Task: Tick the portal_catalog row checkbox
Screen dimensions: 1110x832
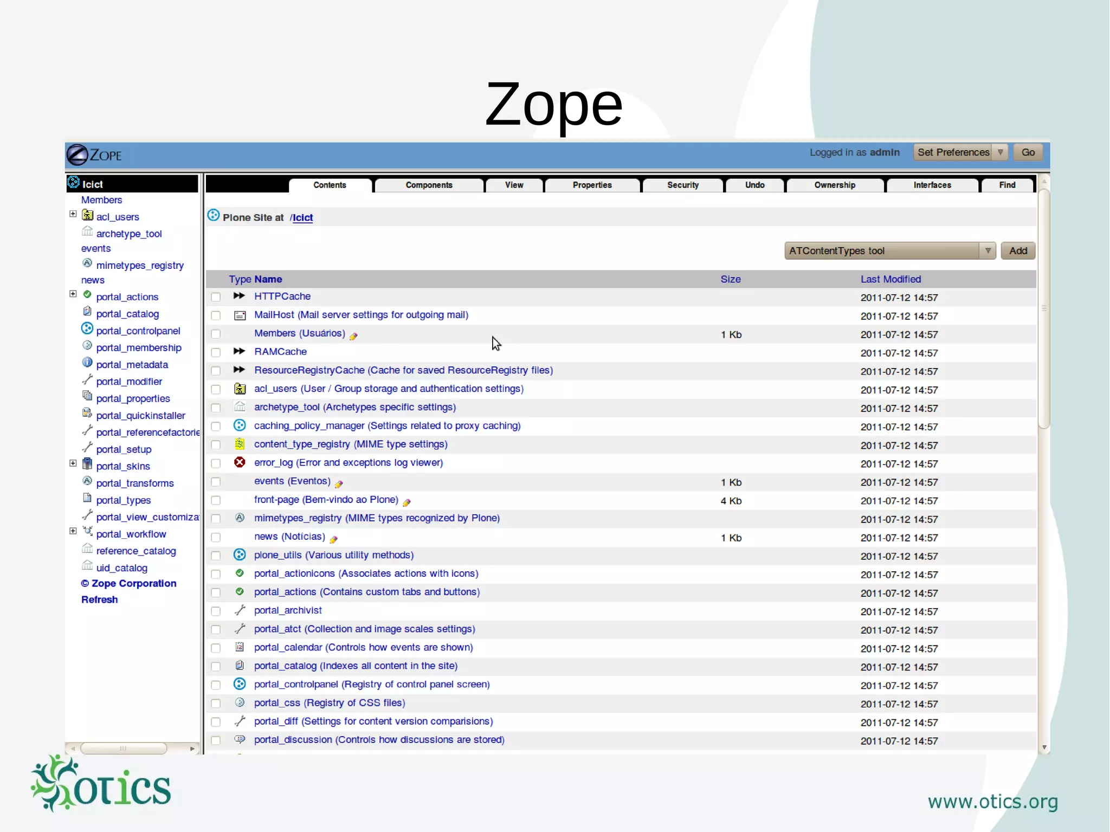Action: point(216,667)
